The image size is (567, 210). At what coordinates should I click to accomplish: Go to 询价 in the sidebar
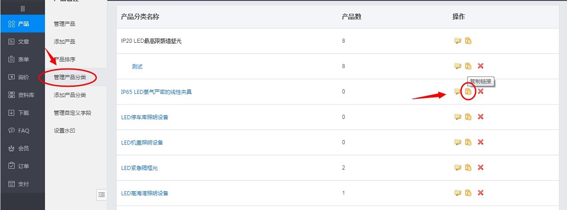[22, 77]
